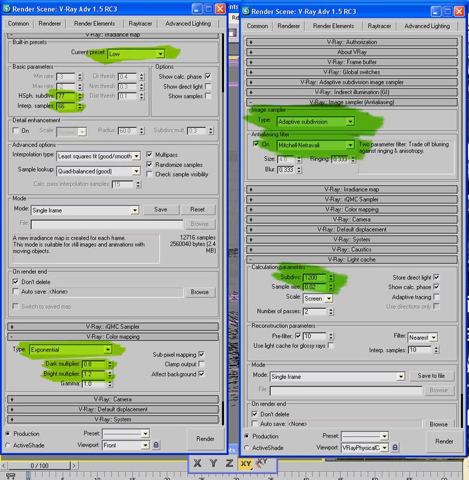Select the Y axis constraint button
The image size is (469, 480).
(x=213, y=463)
